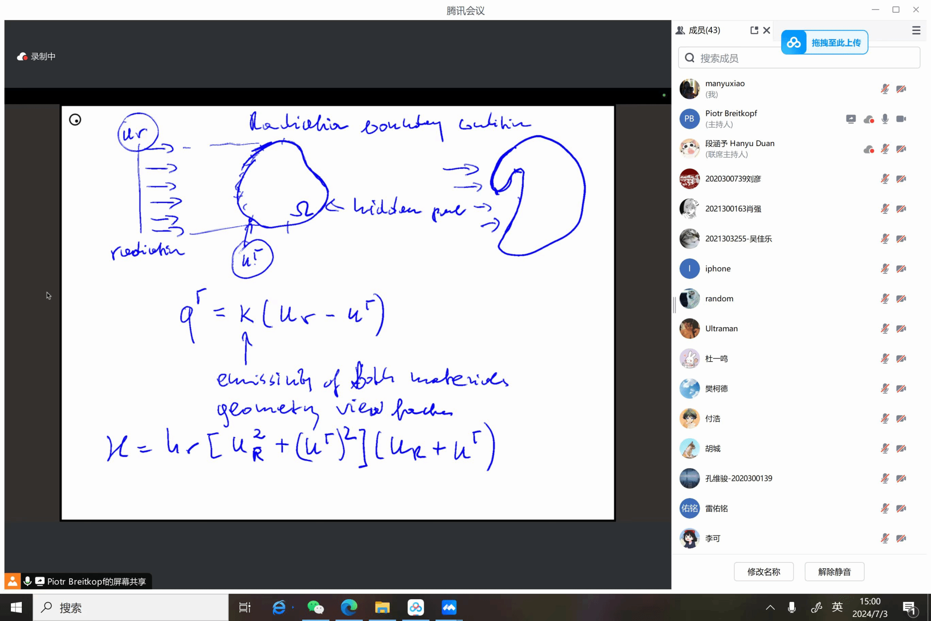Close the members panel
The height and width of the screenshot is (621, 931).
pos(767,30)
